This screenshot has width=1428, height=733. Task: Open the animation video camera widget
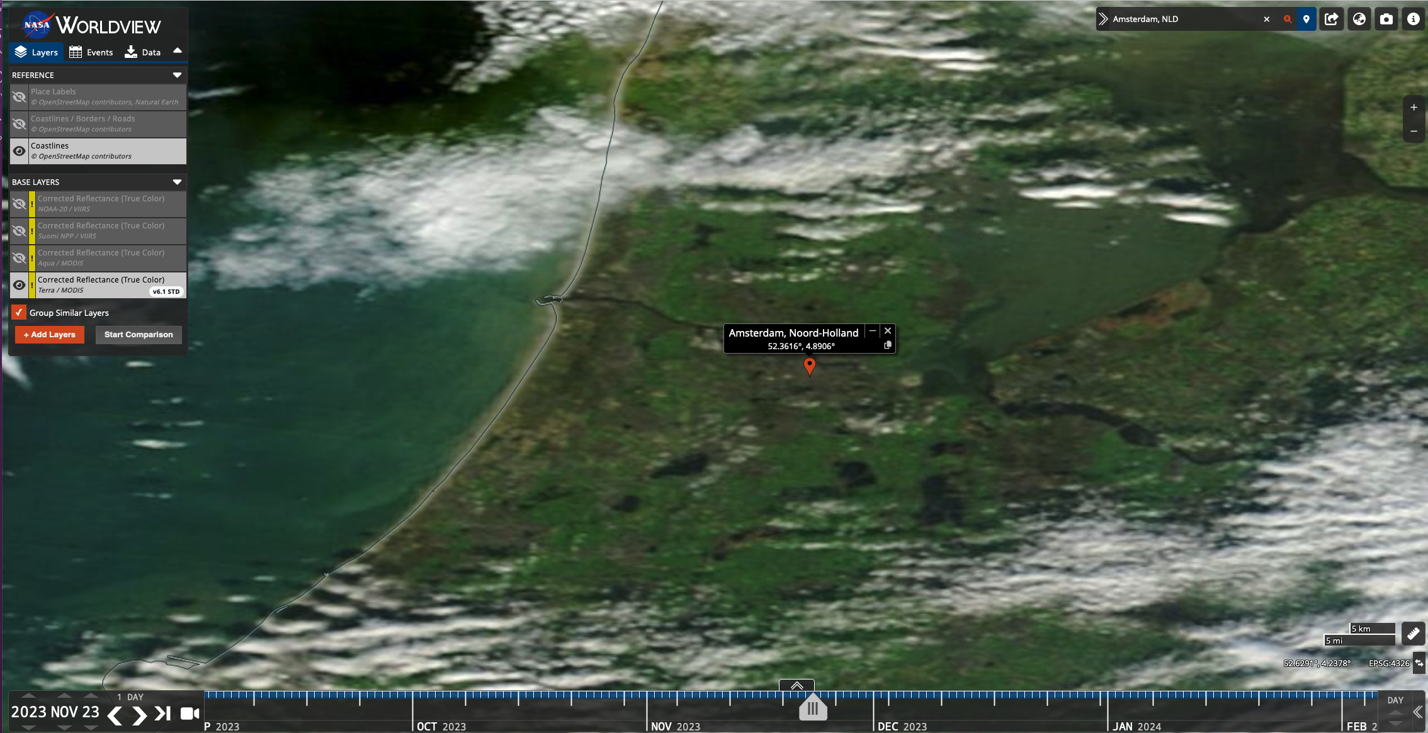190,713
